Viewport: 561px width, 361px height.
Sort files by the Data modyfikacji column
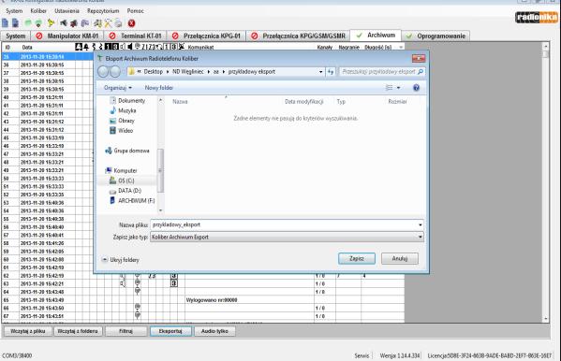[x=304, y=102]
